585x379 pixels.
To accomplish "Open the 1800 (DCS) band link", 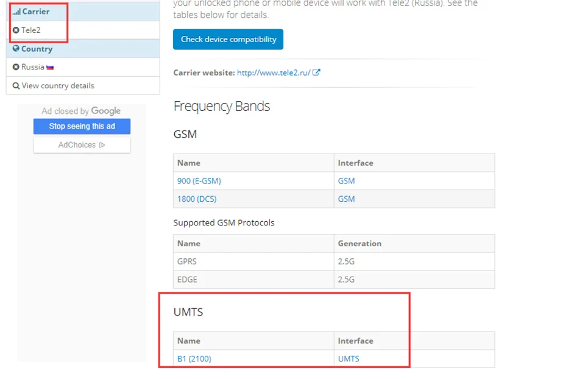I will 197,199.
